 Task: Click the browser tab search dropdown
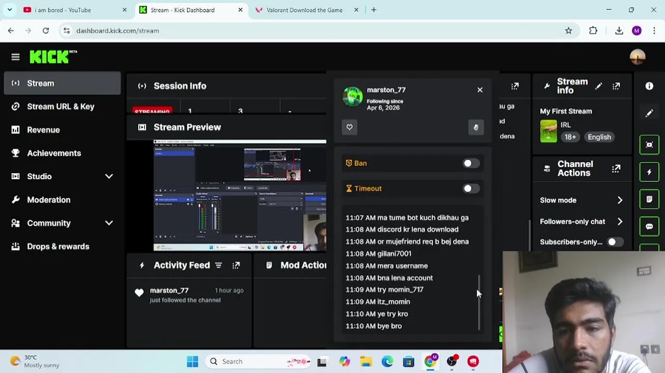[x=9, y=10]
